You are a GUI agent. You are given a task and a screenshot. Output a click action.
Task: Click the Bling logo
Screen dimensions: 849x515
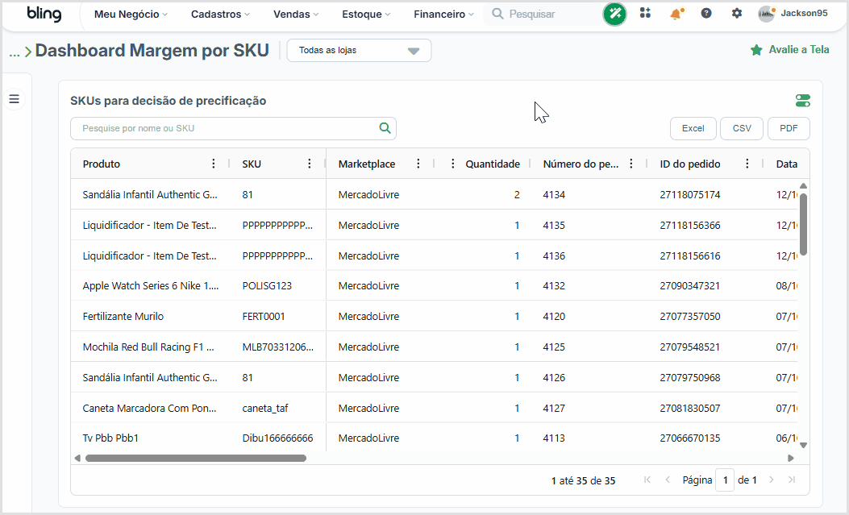(x=44, y=14)
